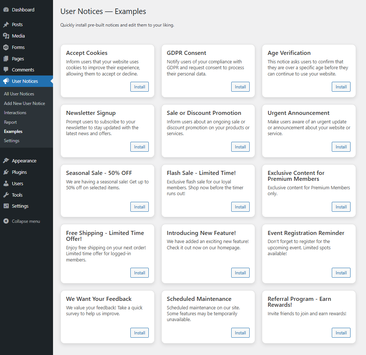Install the GDPR Consent example
This screenshot has width=366, height=355.
pyautogui.click(x=240, y=87)
